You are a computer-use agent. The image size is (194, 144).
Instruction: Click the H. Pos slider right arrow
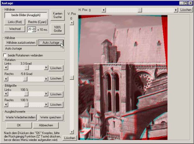pos(176,10)
